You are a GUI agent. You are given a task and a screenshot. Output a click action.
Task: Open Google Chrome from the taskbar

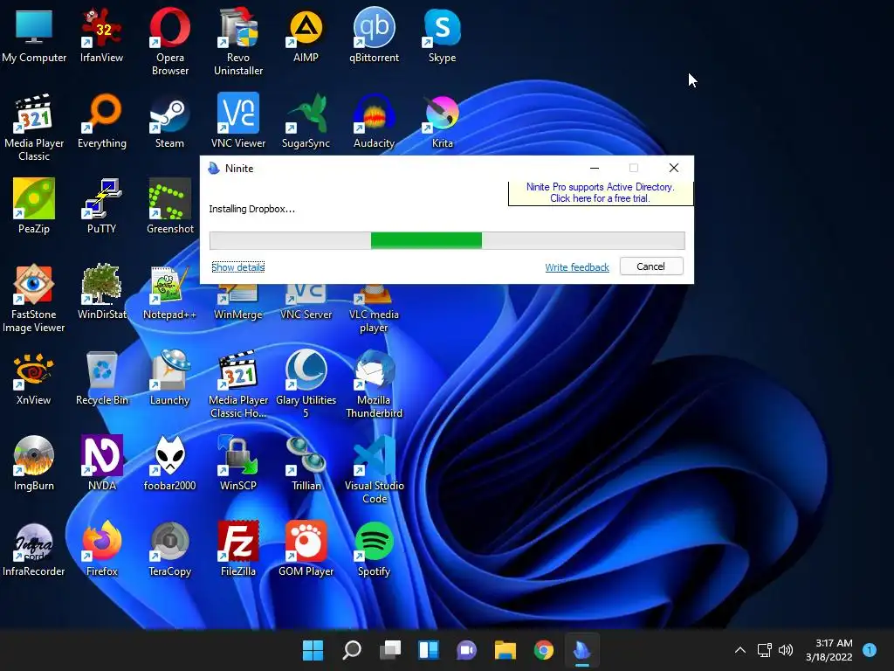click(544, 650)
